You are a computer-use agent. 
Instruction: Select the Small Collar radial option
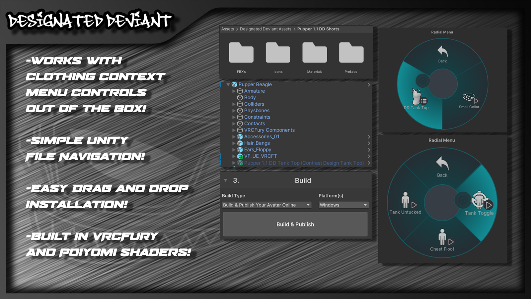pyautogui.click(x=469, y=100)
